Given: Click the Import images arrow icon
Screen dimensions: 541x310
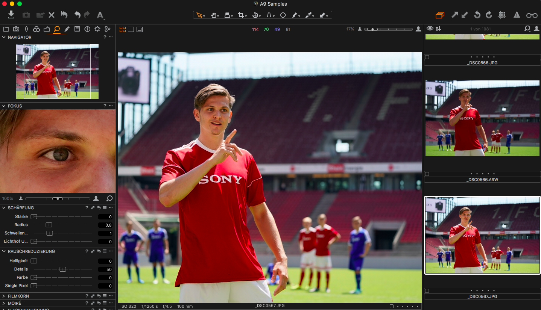Looking at the screenshot, I should (x=11, y=15).
